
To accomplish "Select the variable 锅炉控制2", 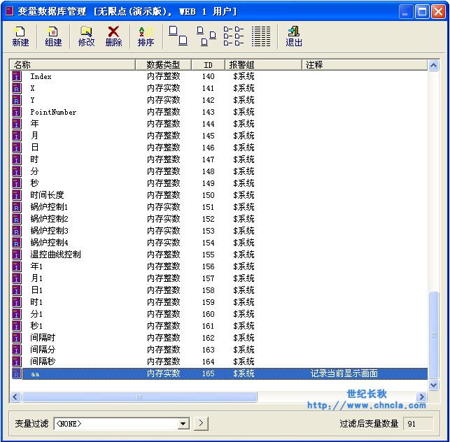I will coord(50,219).
